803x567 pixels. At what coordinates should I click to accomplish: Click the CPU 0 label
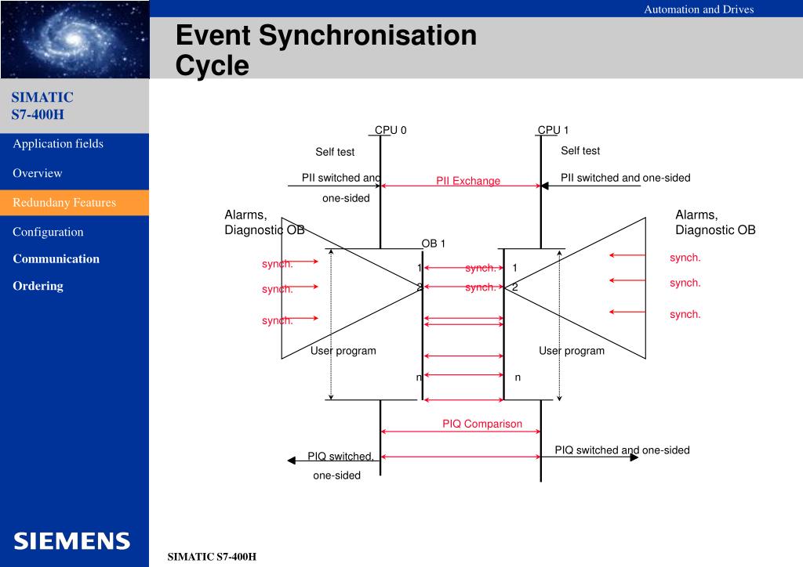[391, 130]
